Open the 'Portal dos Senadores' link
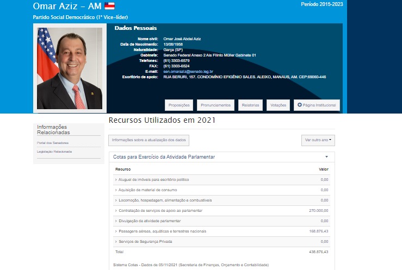 pyautogui.click(x=53, y=143)
